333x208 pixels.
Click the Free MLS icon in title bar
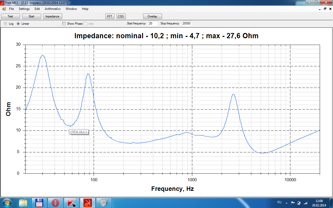click(x=2, y=3)
